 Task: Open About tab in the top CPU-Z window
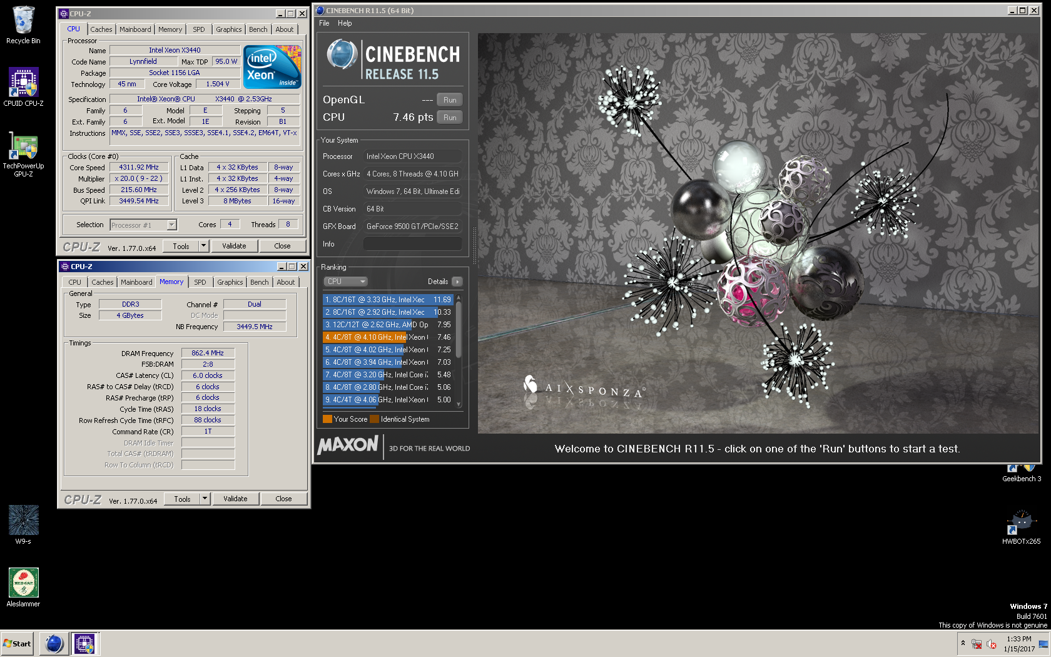coord(285,29)
